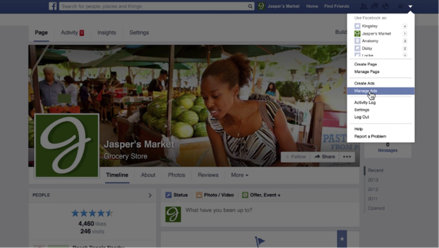This screenshot has height=248, width=439.
Task: Click the Status composer option
Action: (181, 195)
